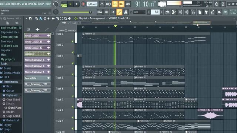Open the playlist options arrow menu

coord(26,18)
